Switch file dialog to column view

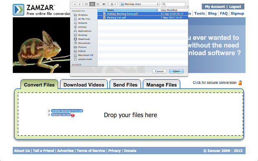[98, 4]
